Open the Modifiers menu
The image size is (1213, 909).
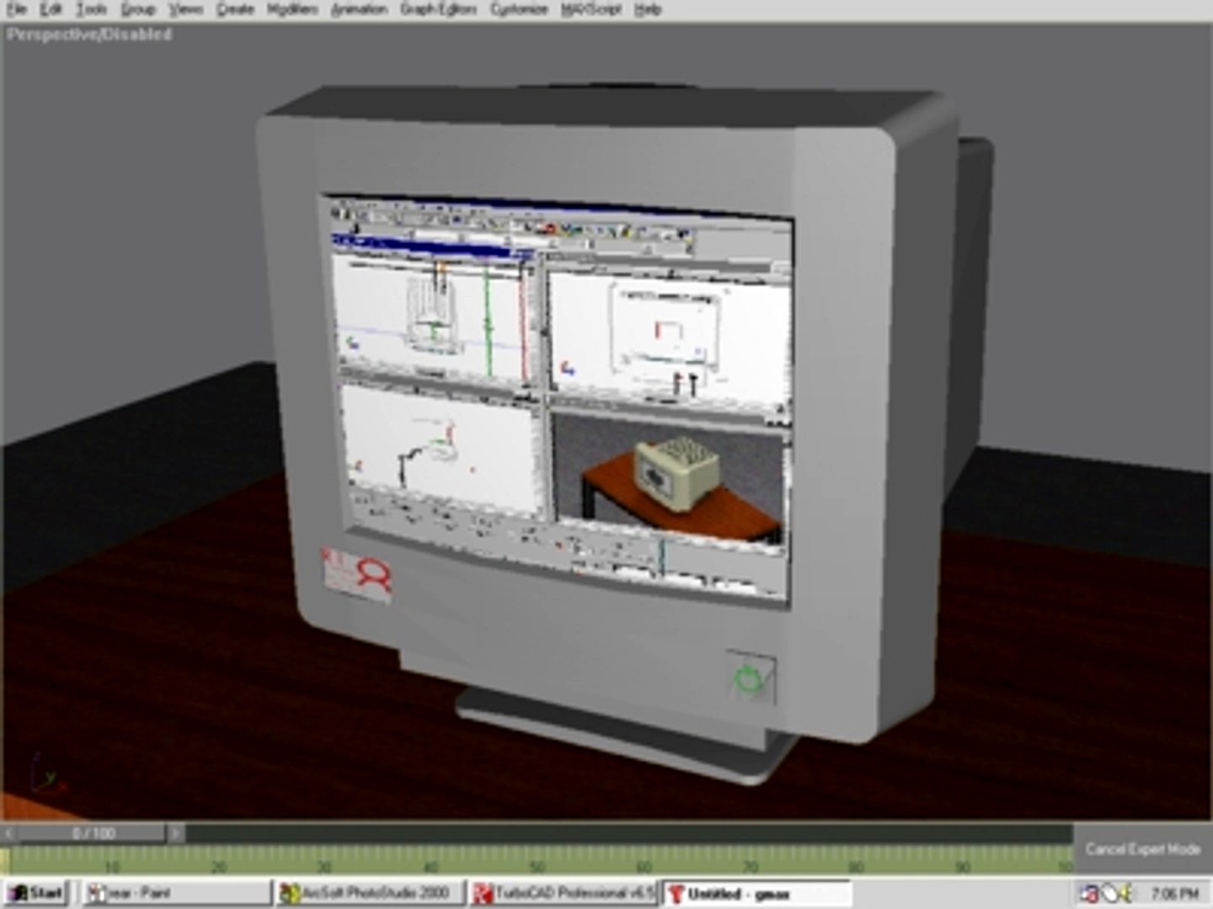click(292, 9)
